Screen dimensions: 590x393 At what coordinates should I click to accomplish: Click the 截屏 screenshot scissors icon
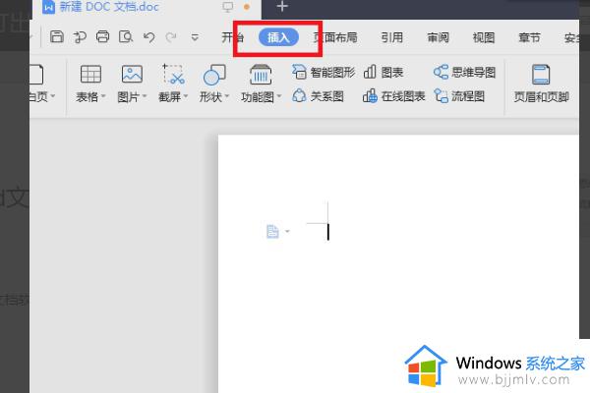(173, 74)
